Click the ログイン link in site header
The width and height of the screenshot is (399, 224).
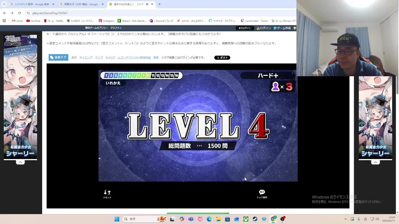264,28
